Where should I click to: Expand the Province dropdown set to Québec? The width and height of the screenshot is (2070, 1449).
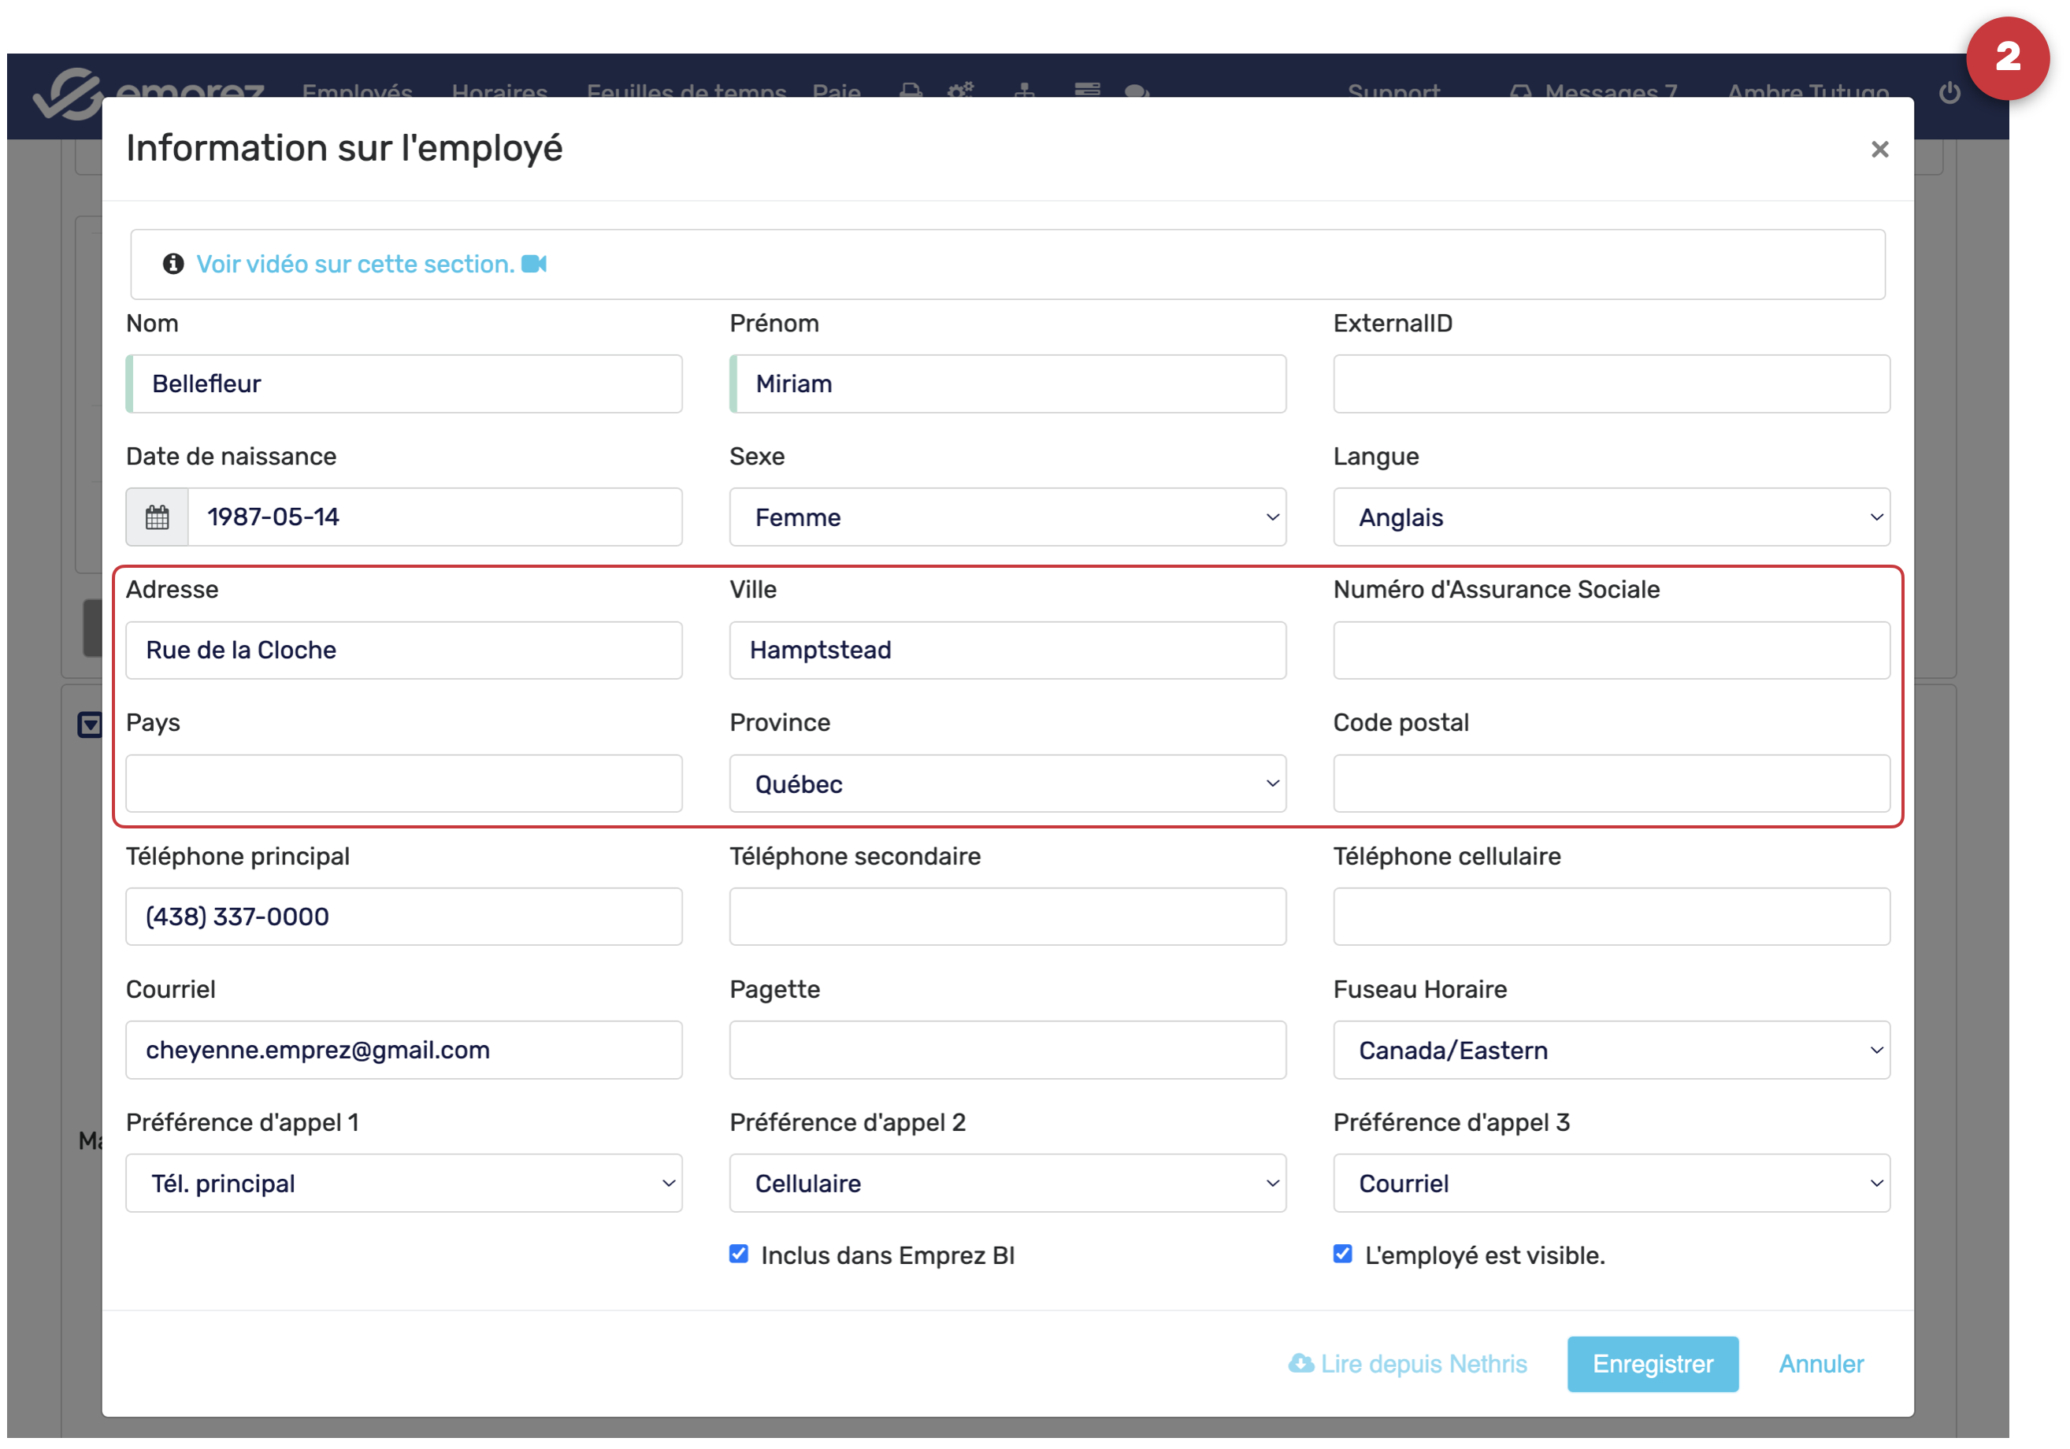coord(1007,784)
